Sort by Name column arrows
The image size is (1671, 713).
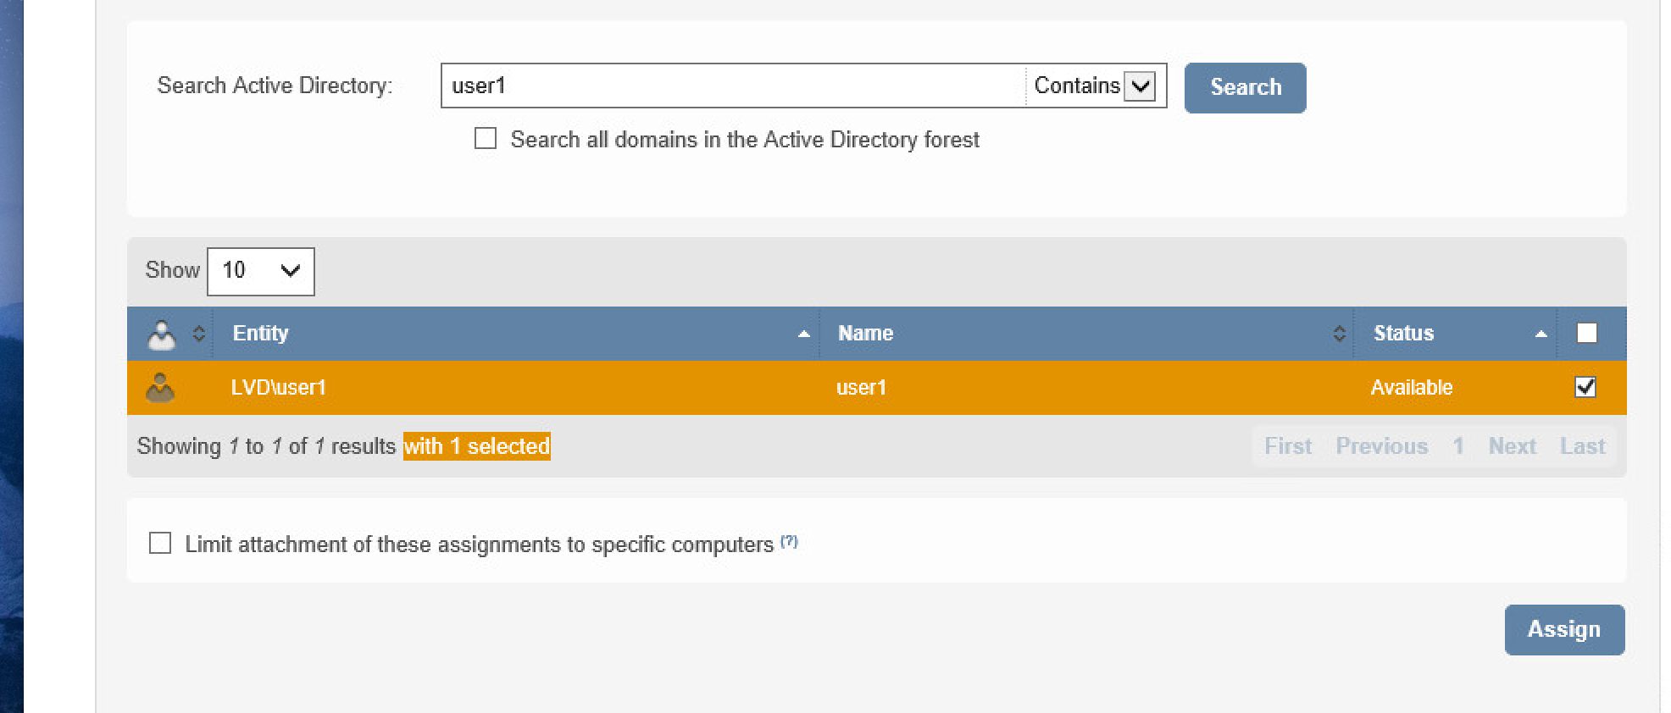point(1339,334)
